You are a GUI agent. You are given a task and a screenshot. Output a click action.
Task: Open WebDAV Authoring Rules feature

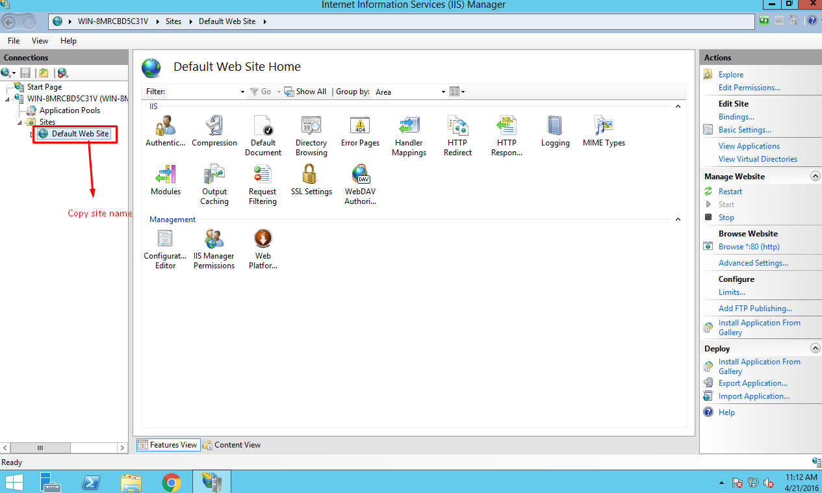click(x=360, y=184)
